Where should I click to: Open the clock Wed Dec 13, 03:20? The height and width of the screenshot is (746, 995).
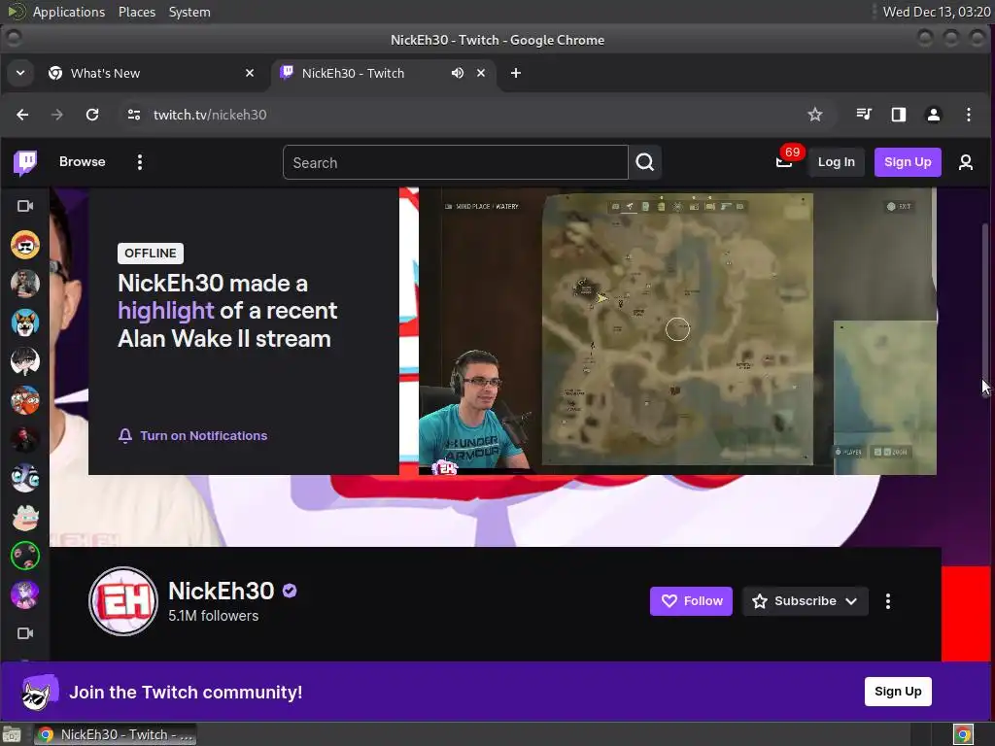point(936,12)
